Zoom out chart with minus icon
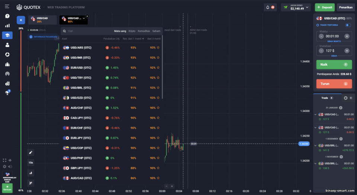Image resolution: width=357 pixels, height=195 pixels. click(x=167, y=186)
